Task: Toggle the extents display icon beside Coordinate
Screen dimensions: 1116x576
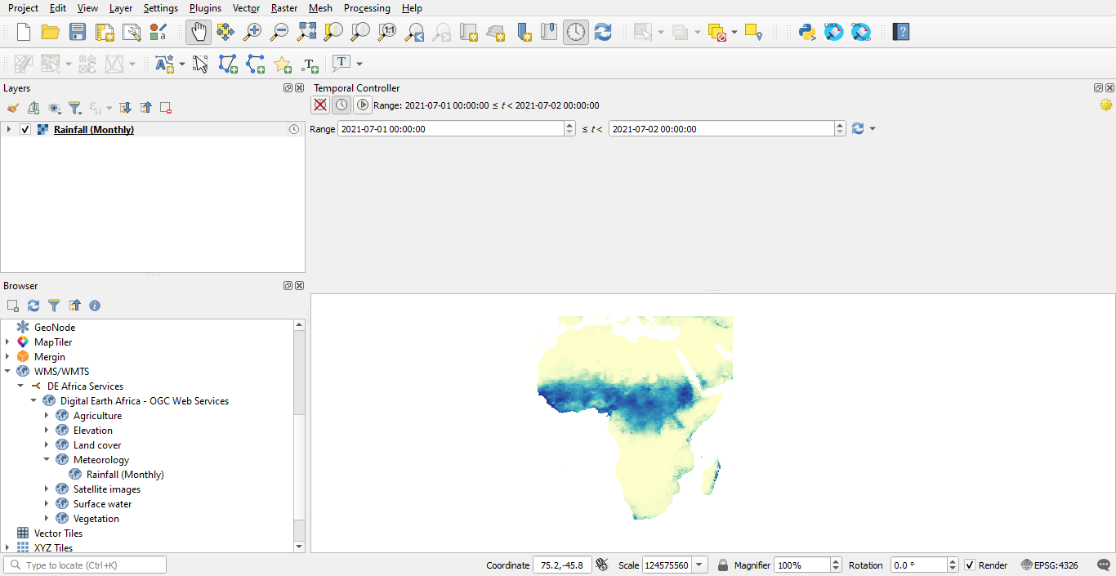Action: pos(603,565)
